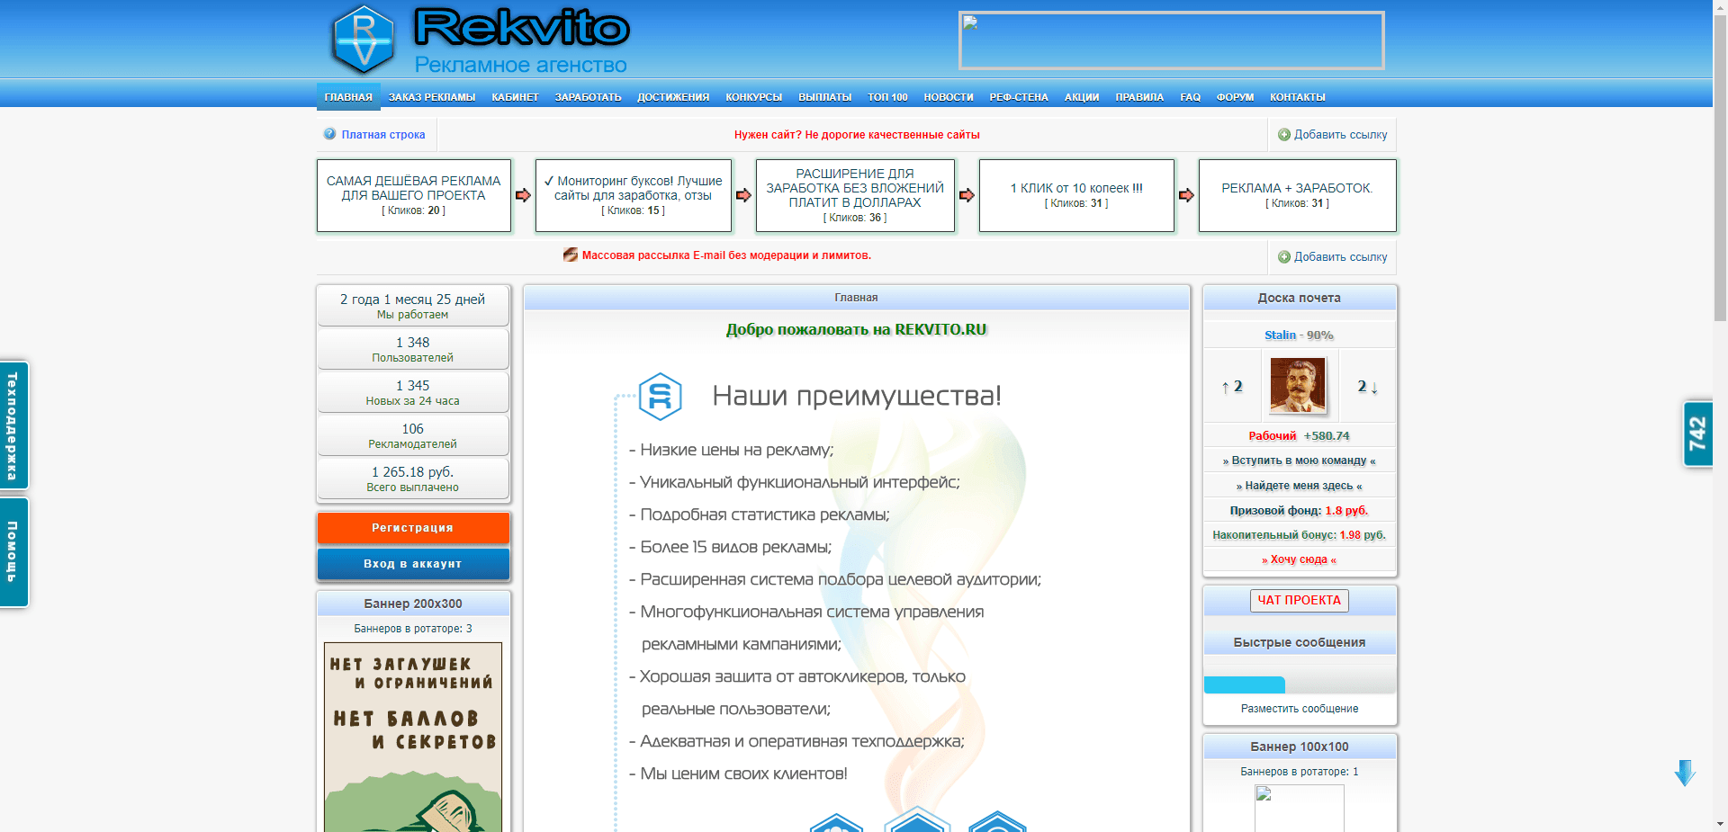Switch to the ЗАКАЗ РЕКЛАМЫ menu
Image resolution: width=1728 pixels, height=832 pixels.
(431, 96)
